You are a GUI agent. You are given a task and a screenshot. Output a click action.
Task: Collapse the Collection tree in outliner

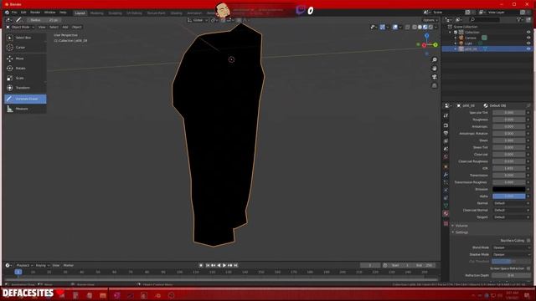[451, 33]
